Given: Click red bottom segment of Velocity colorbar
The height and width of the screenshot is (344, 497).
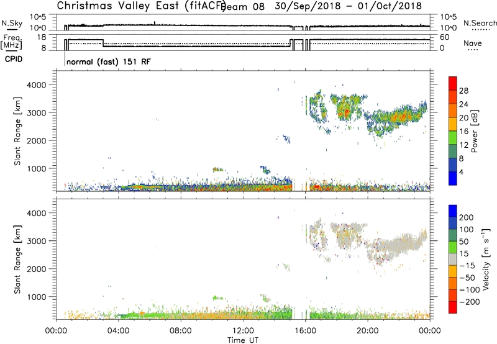Looking at the screenshot, I should [453, 307].
